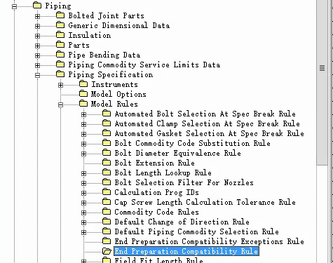
Task: Expand Bolt Commodity Code Substitution Rule
Action: point(83,144)
